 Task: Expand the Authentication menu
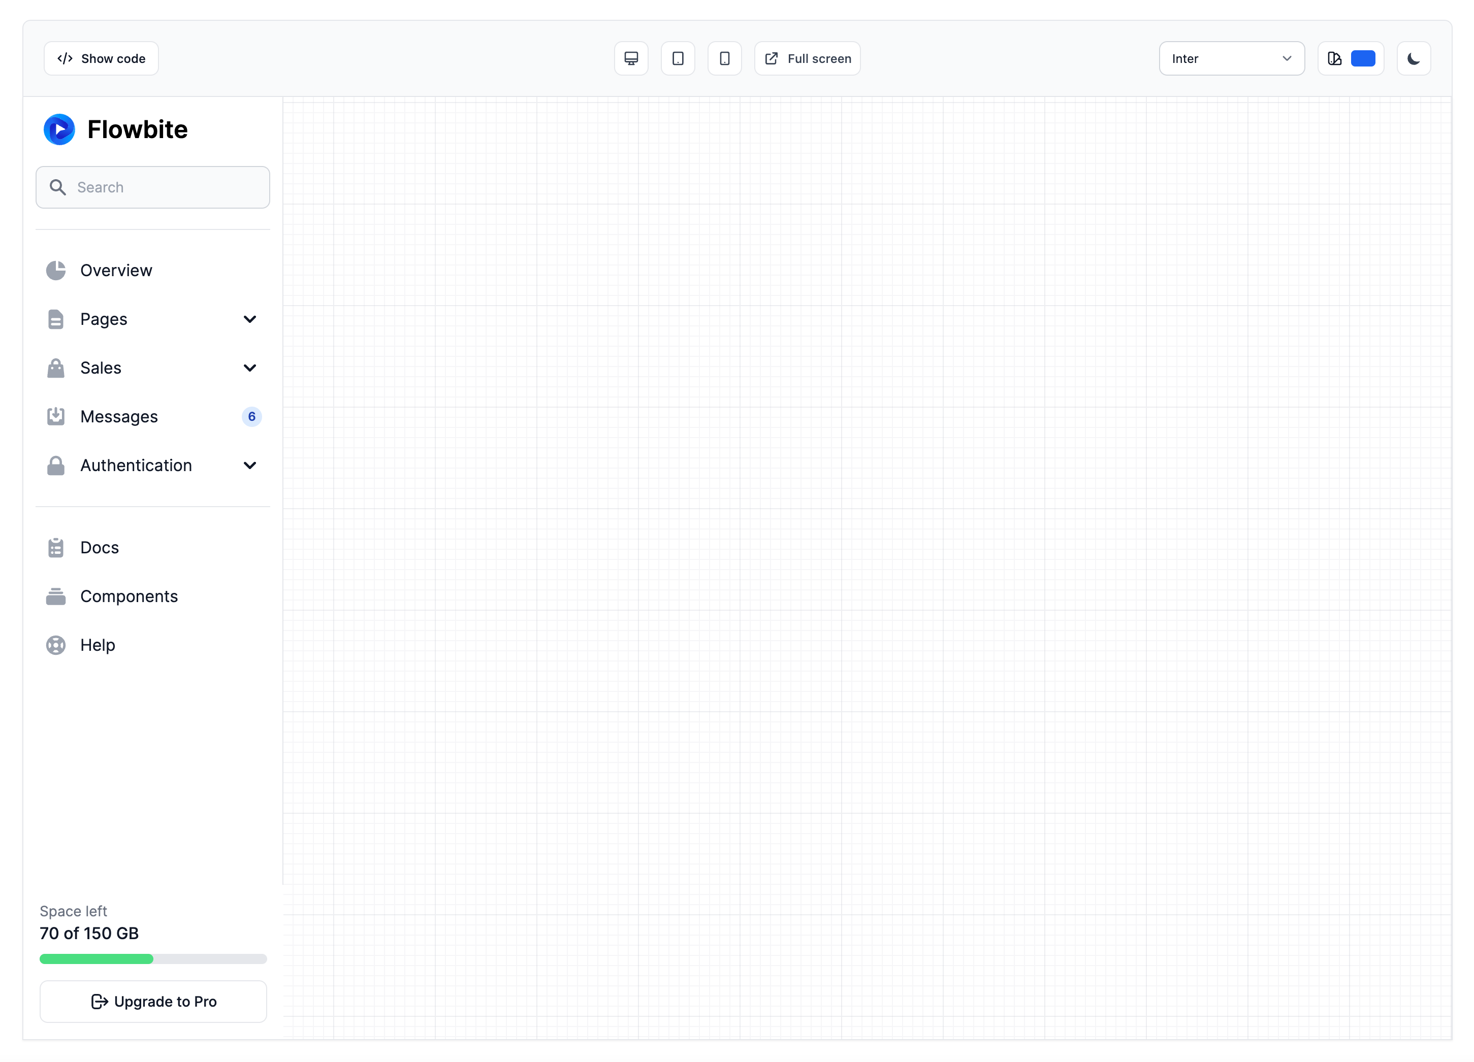250,465
